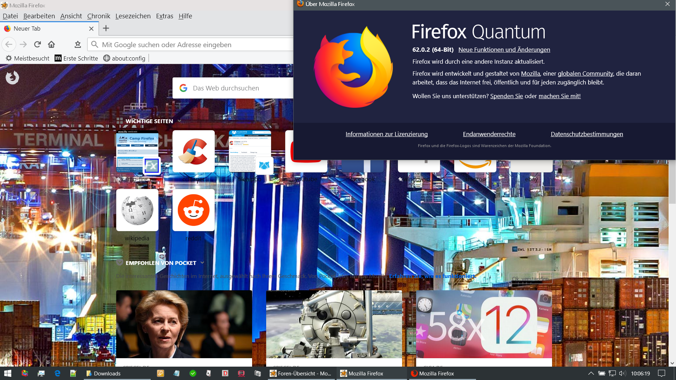This screenshot has width=676, height=380.
Task: Open the ccleaner top site tile
Action: 194,151
